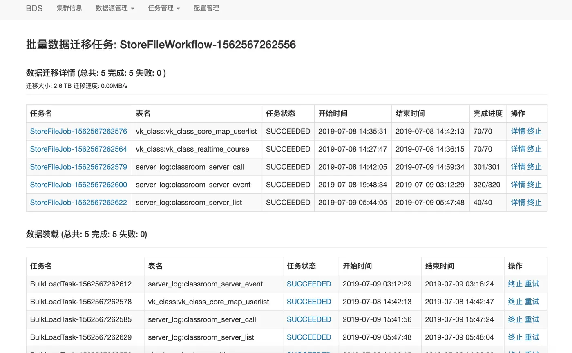Click 终止 for StoreFileJob-1562567262600
572x353 pixels.
click(534, 185)
